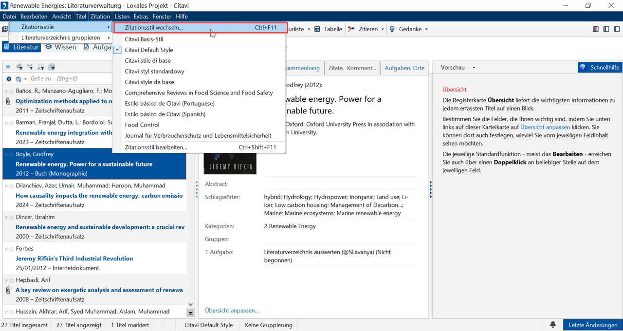Select the checked Citavi Default Style
Screen dimensions: 623x331
[148, 50]
